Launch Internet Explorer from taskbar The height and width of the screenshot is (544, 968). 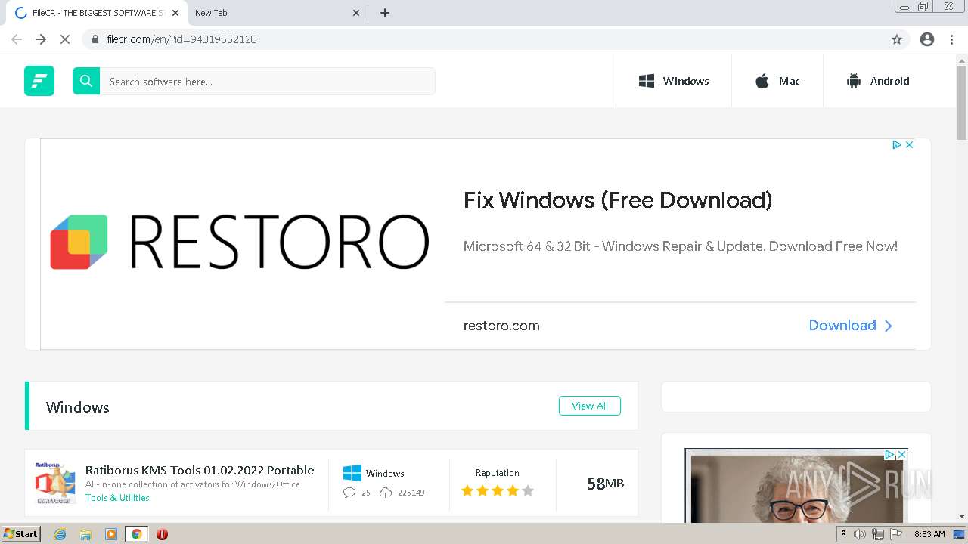[x=60, y=534]
